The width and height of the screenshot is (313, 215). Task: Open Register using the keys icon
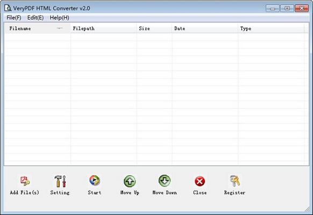click(x=234, y=181)
